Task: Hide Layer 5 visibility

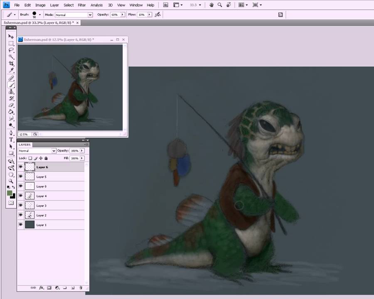Action: tap(20, 176)
